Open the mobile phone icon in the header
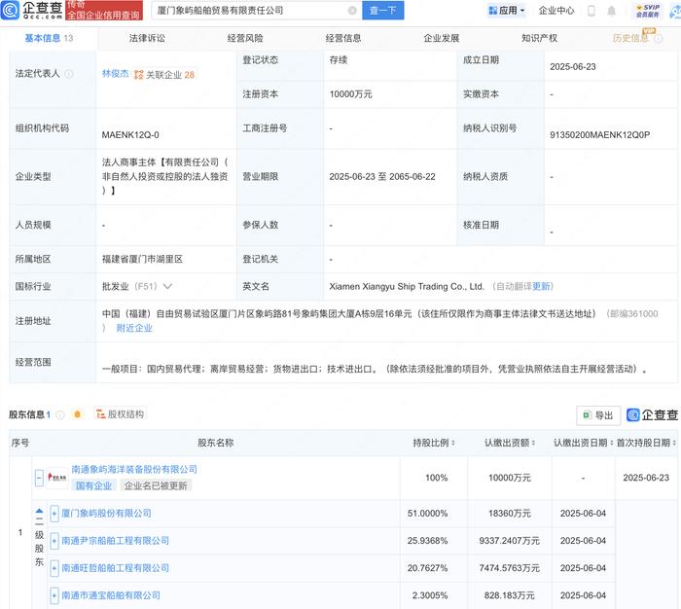Viewport: 681px width, 609px height. (591, 11)
